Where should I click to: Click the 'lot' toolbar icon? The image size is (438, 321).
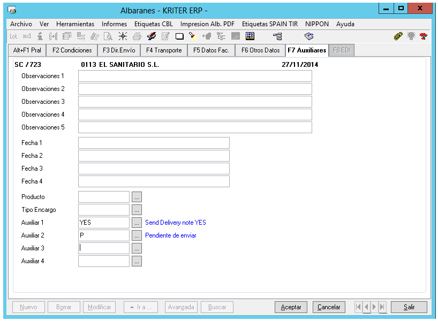13,36
